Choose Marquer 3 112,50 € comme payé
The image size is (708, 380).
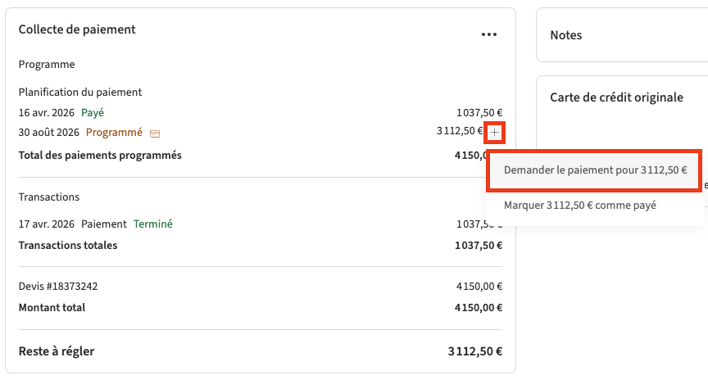pyautogui.click(x=580, y=206)
